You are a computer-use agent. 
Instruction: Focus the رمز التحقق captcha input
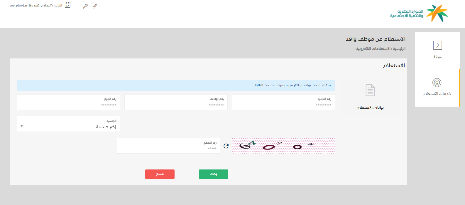pyautogui.click(x=169, y=146)
